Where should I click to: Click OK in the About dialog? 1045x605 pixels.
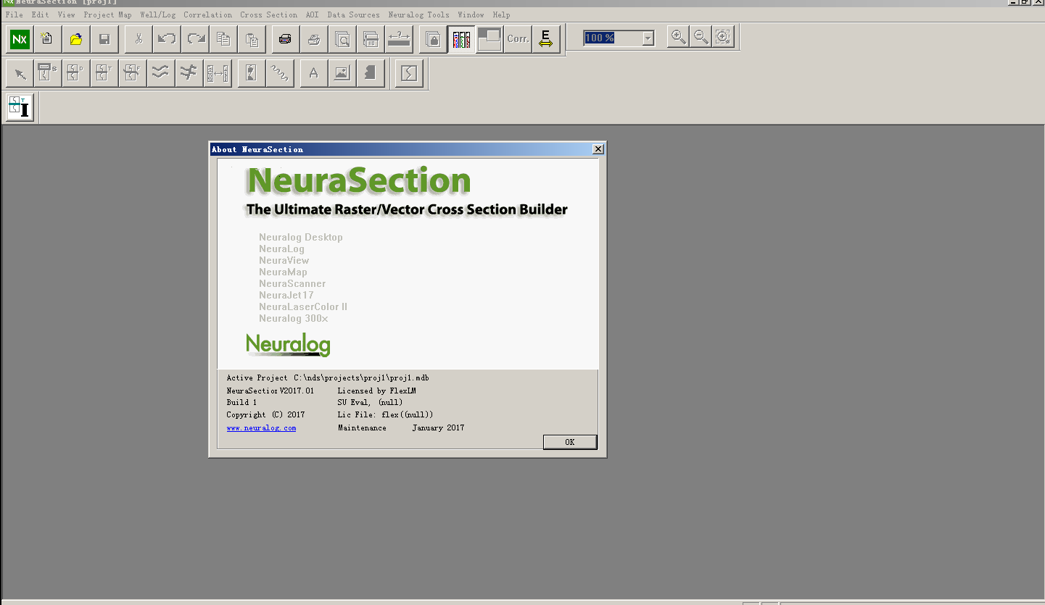tap(570, 442)
